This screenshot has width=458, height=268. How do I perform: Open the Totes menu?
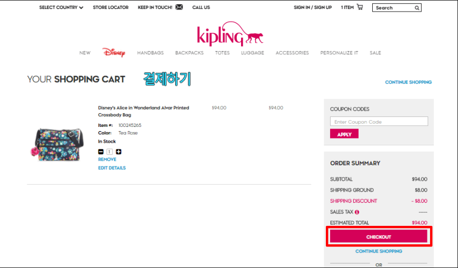[222, 53]
